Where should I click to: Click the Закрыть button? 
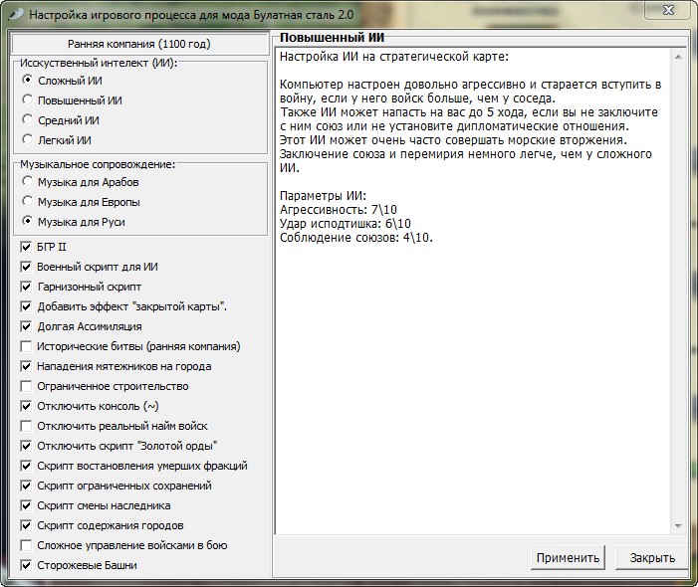(652, 557)
